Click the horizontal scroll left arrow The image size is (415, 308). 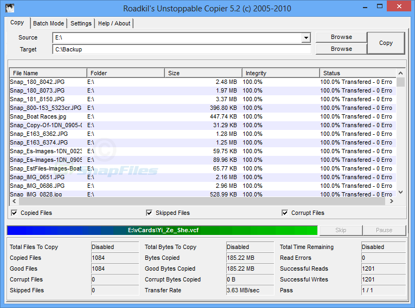[14, 201]
